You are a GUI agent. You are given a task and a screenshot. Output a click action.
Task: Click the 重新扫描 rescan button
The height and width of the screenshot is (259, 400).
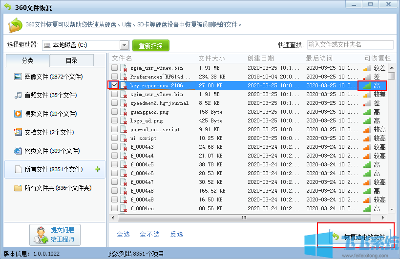(x=151, y=45)
